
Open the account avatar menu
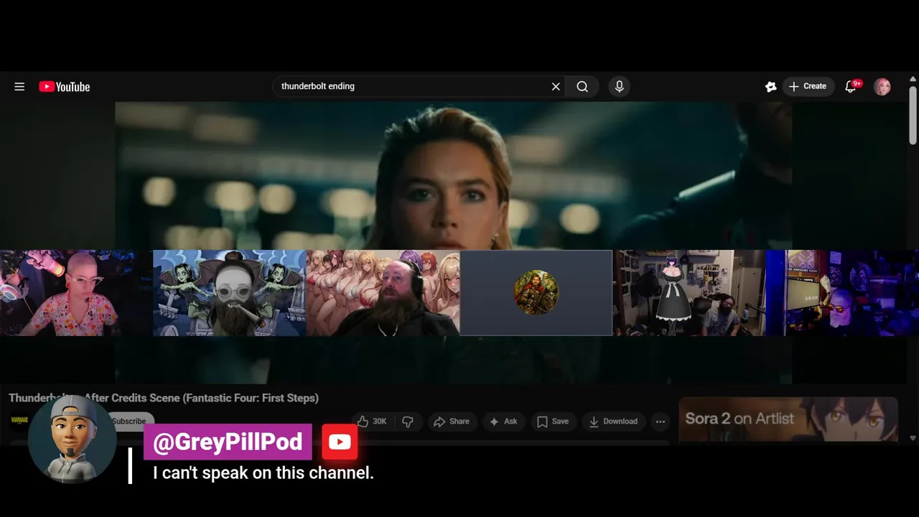[x=882, y=86]
